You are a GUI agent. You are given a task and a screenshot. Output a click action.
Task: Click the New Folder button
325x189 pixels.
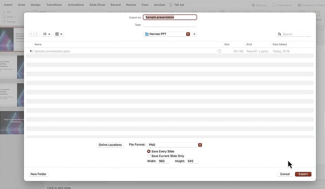pyautogui.click(x=38, y=174)
